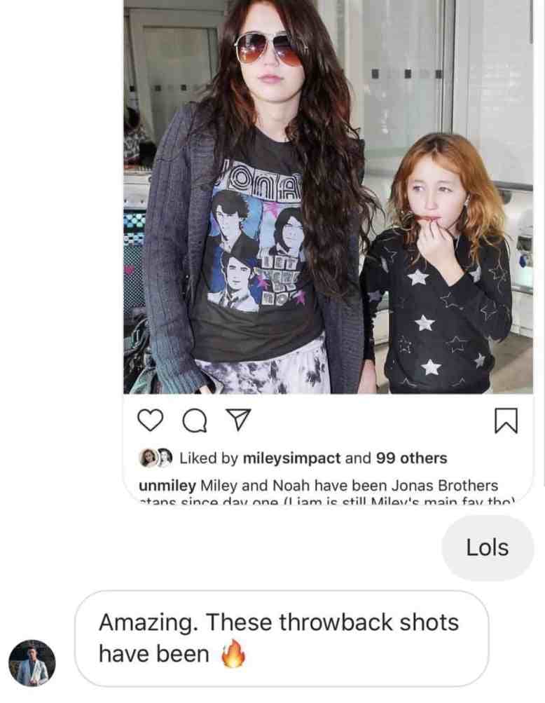This screenshot has height=703, width=545.
Task: Open the first liker's small avatar
Action: [148, 458]
